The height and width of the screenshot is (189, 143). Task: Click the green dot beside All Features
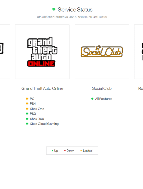pos(92,99)
